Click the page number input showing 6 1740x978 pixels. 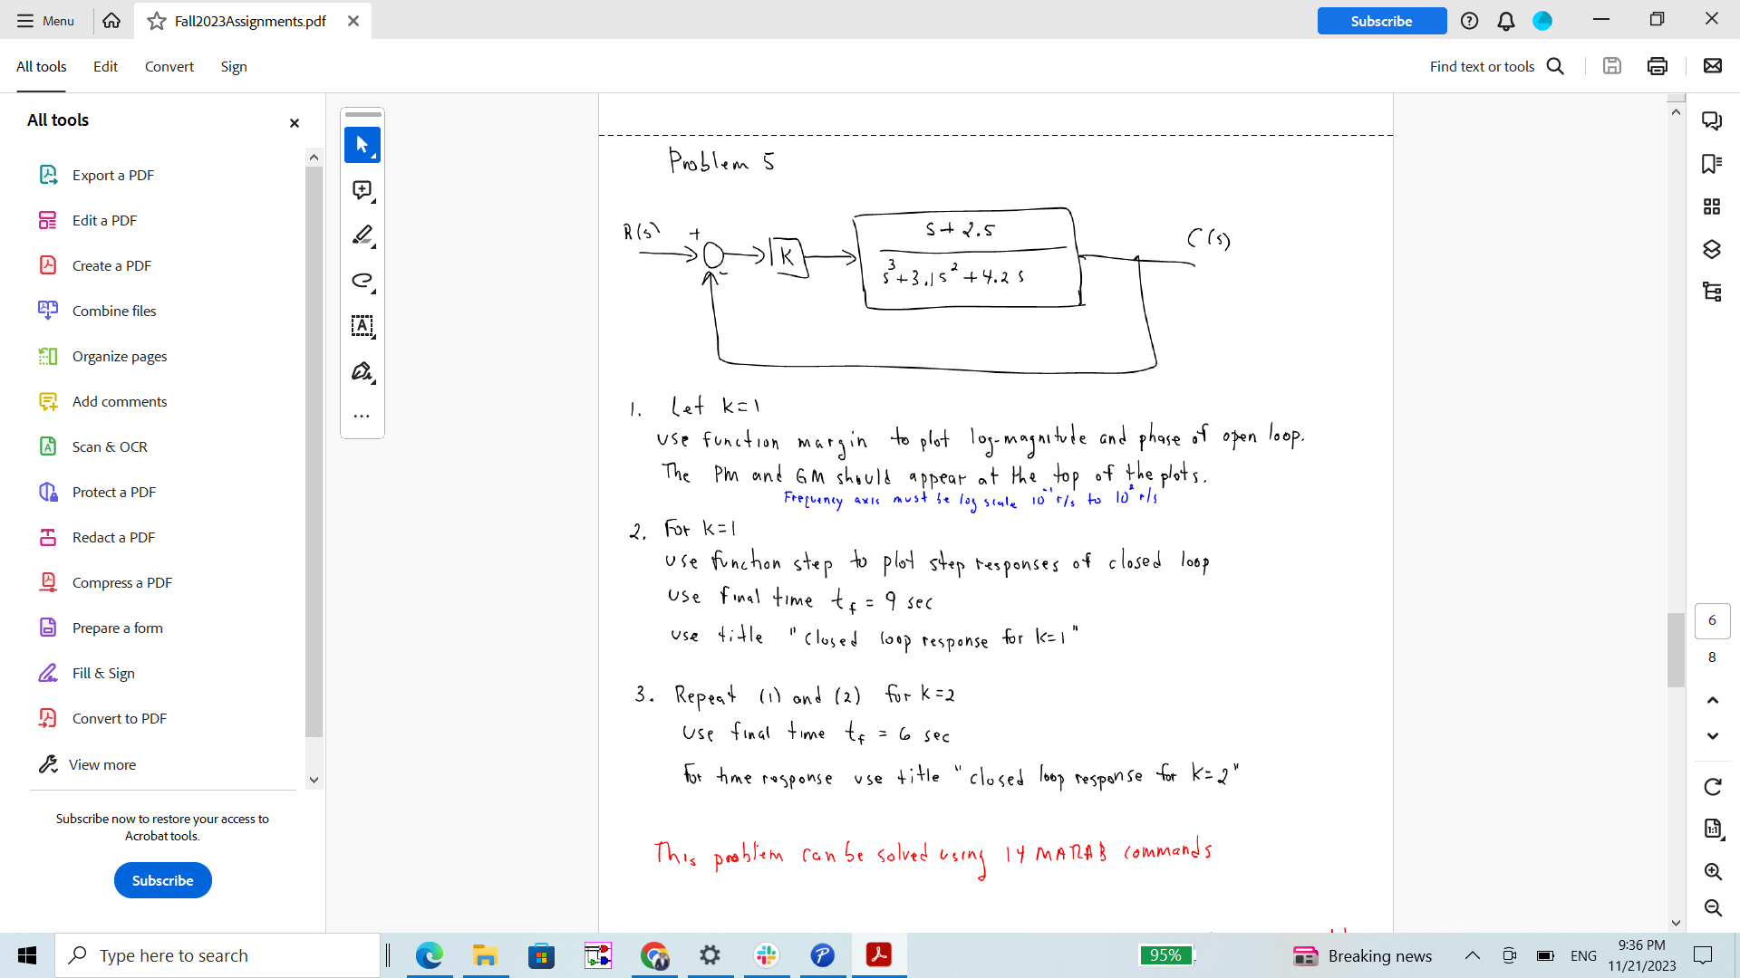click(1712, 620)
